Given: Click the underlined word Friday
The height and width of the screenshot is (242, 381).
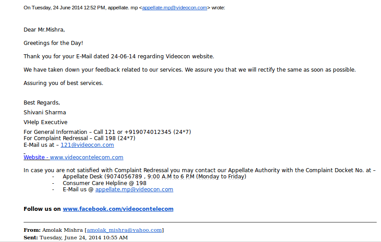Looking at the screenshot, I should click(237, 177).
